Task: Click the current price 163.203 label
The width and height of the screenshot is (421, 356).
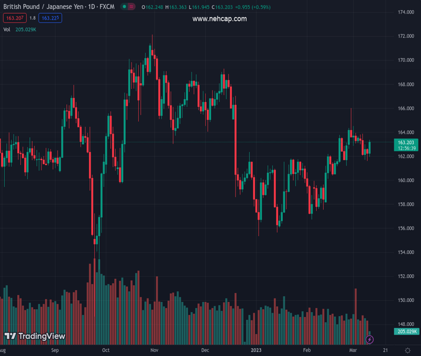Action: tap(406, 142)
